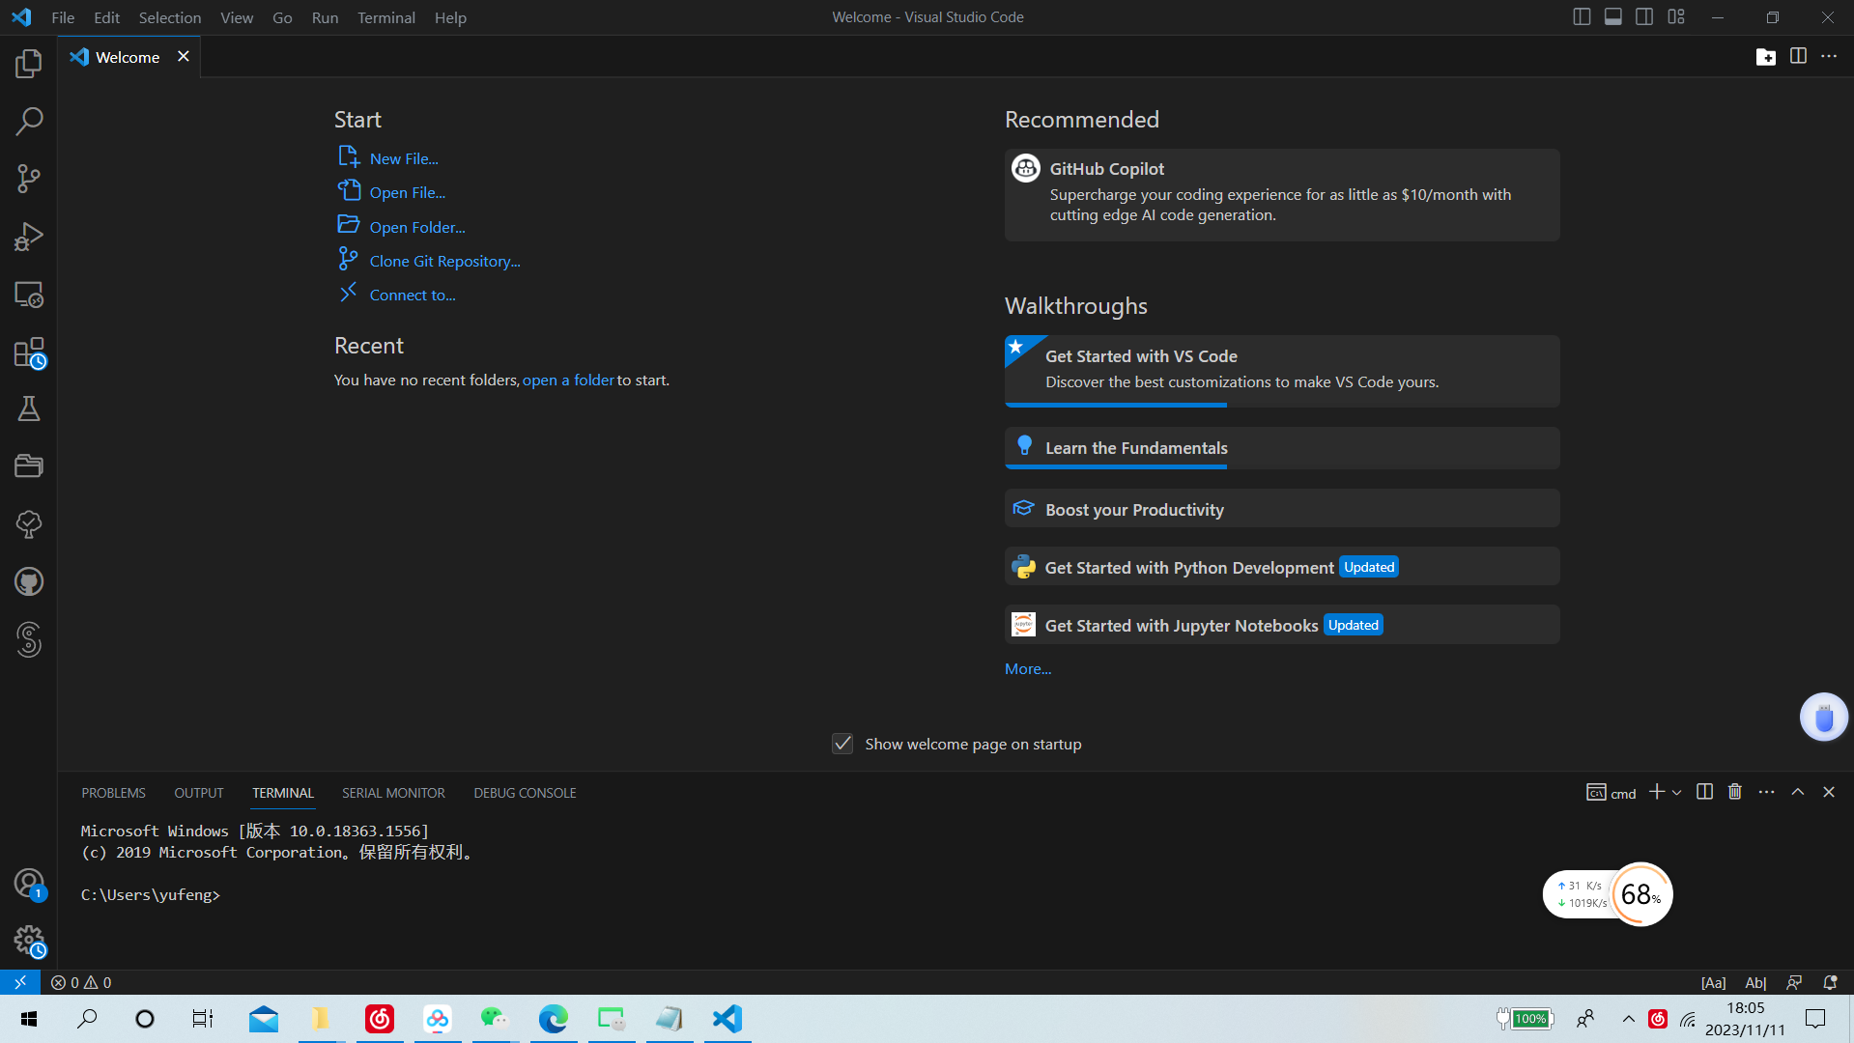This screenshot has width=1854, height=1043.
Task: Toggle primary side bar visibility
Action: tap(1582, 16)
